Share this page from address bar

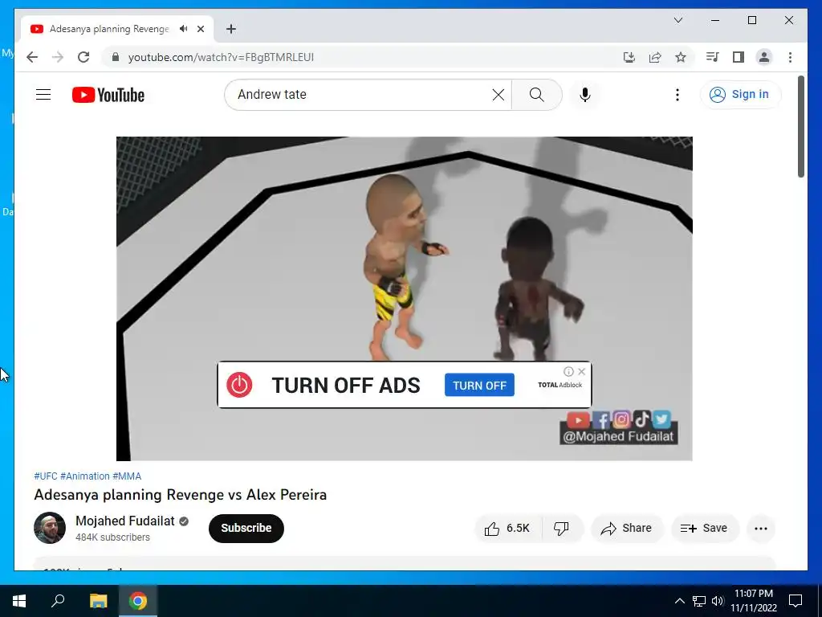click(x=655, y=57)
